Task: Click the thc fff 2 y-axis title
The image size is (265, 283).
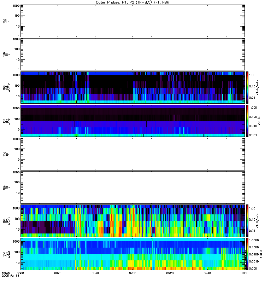Action: [6, 187]
